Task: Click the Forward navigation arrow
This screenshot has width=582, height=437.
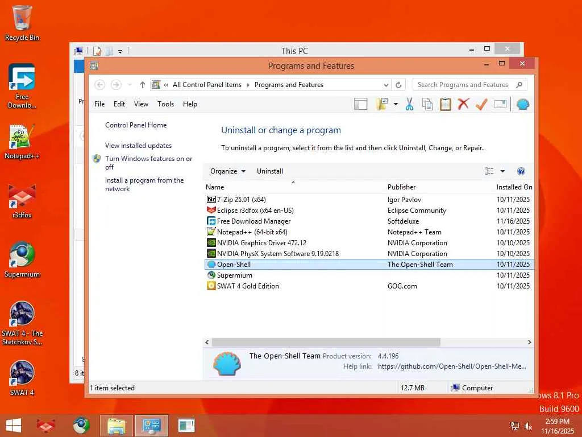Action: [x=116, y=85]
